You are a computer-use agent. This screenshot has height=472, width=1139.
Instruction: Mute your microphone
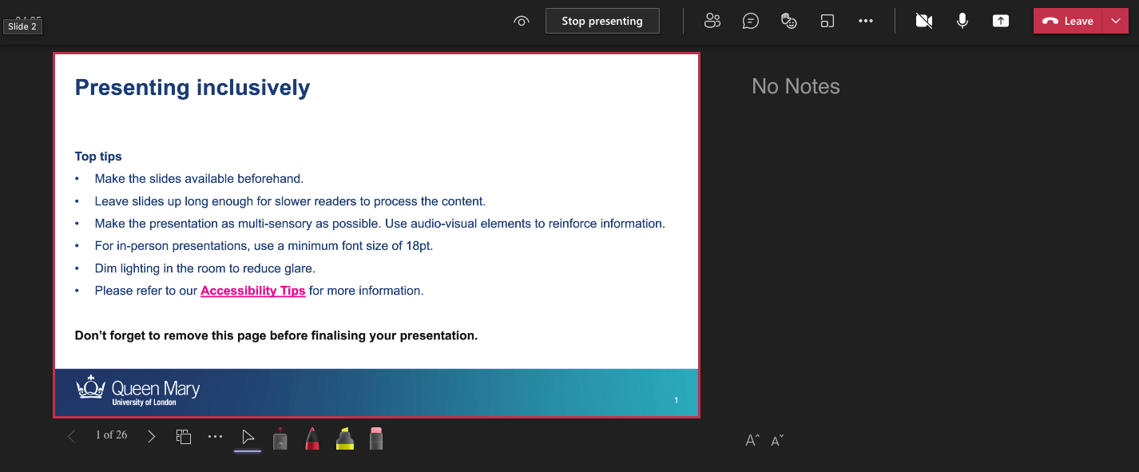tap(962, 21)
